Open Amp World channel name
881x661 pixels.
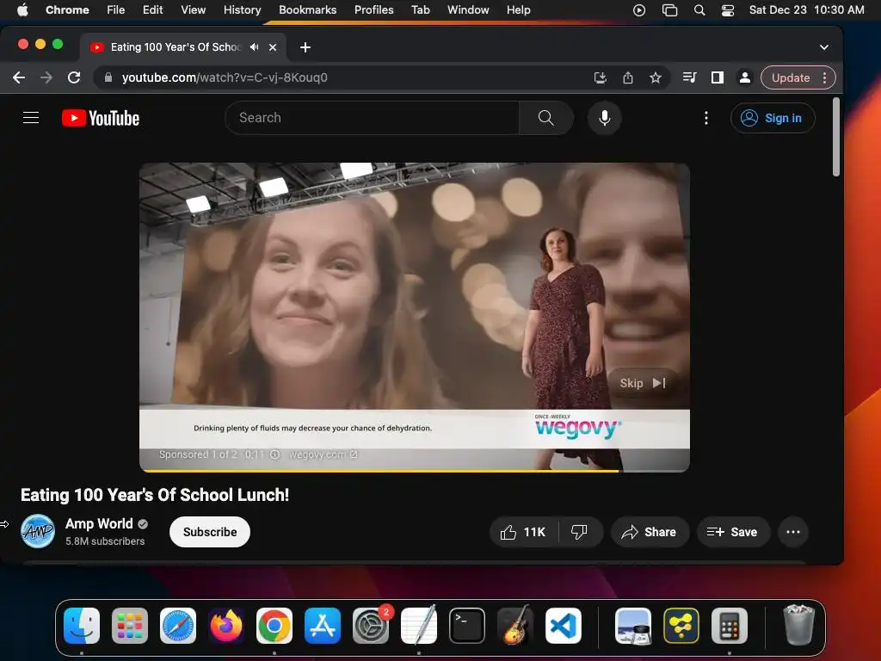99,523
